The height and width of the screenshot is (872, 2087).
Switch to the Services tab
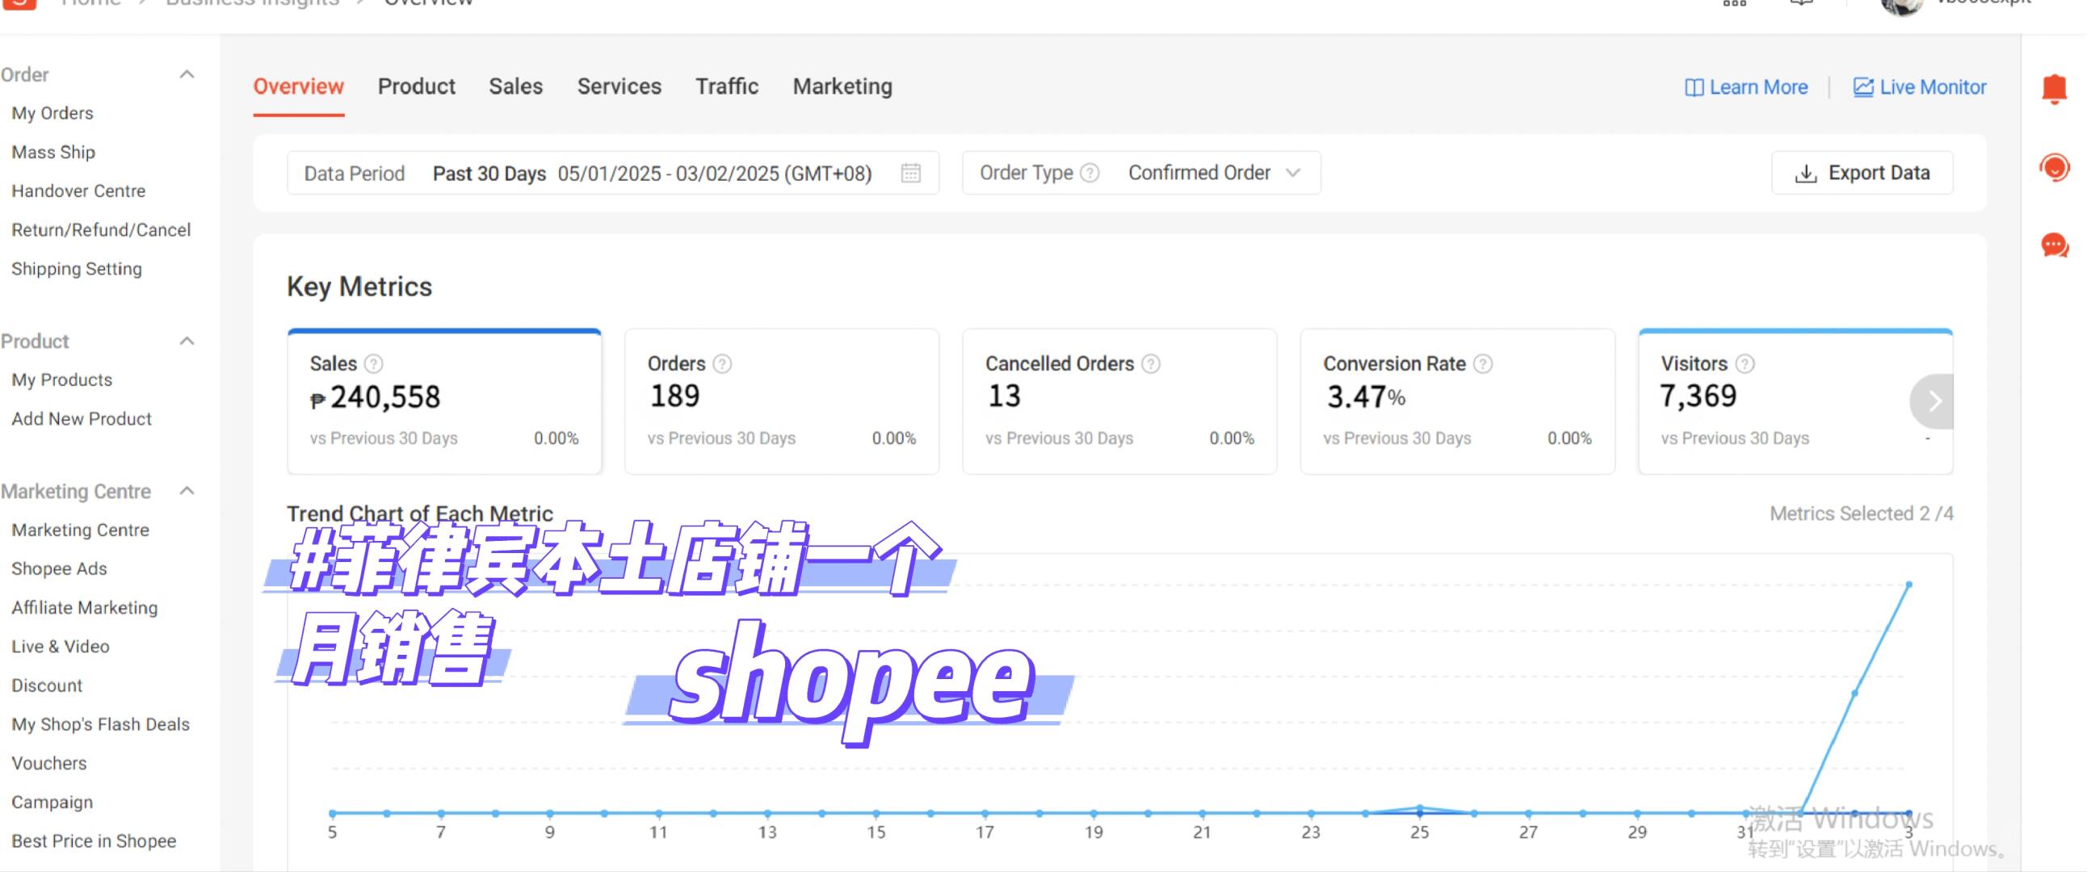[619, 86]
